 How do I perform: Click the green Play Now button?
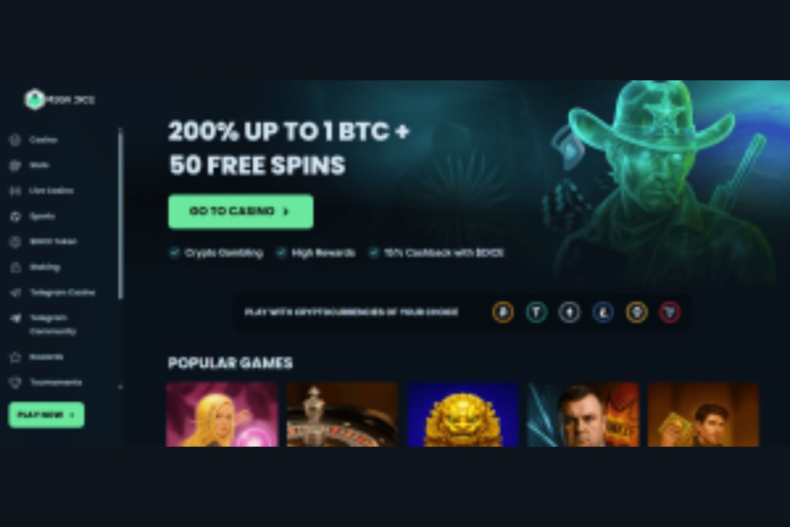(46, 414)
